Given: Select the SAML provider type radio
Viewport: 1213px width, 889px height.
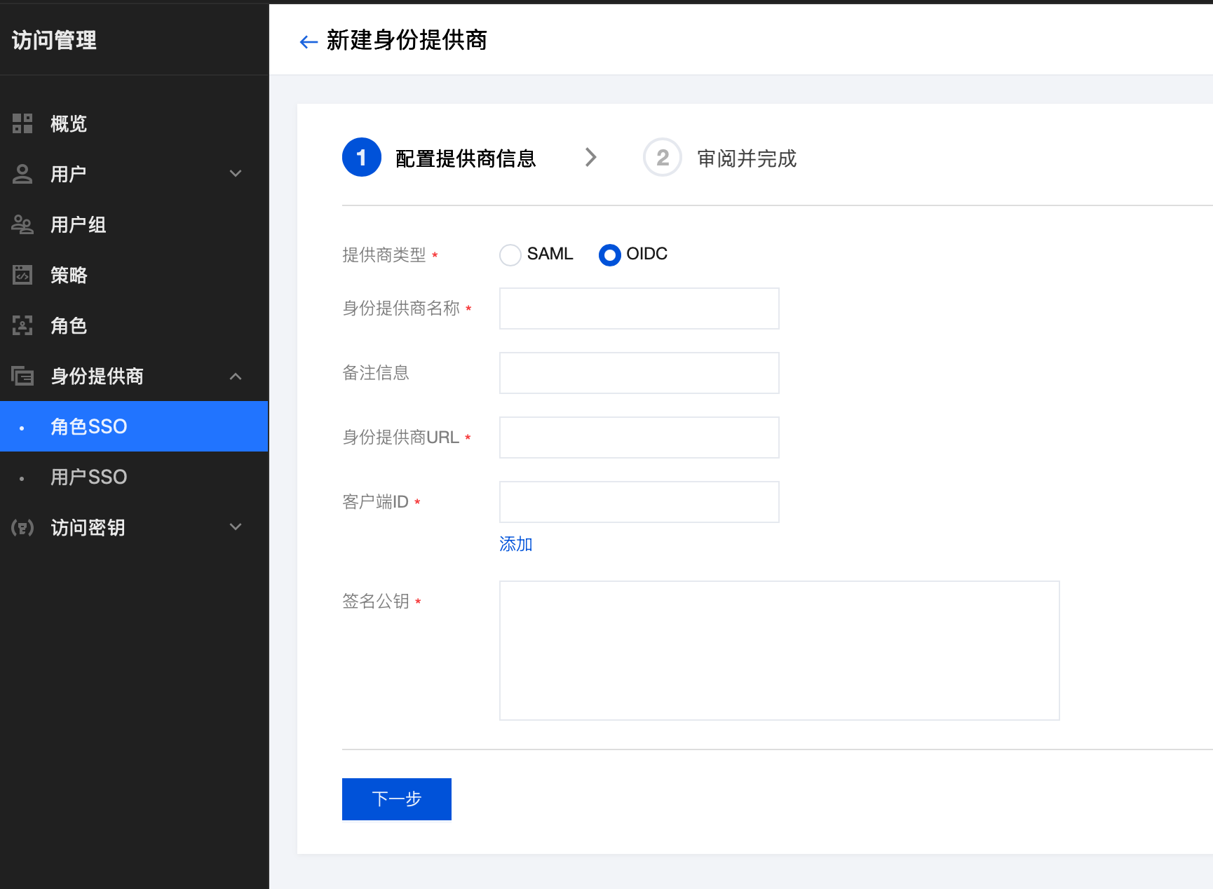Looking at the screenshot, I should coord(510,255).
